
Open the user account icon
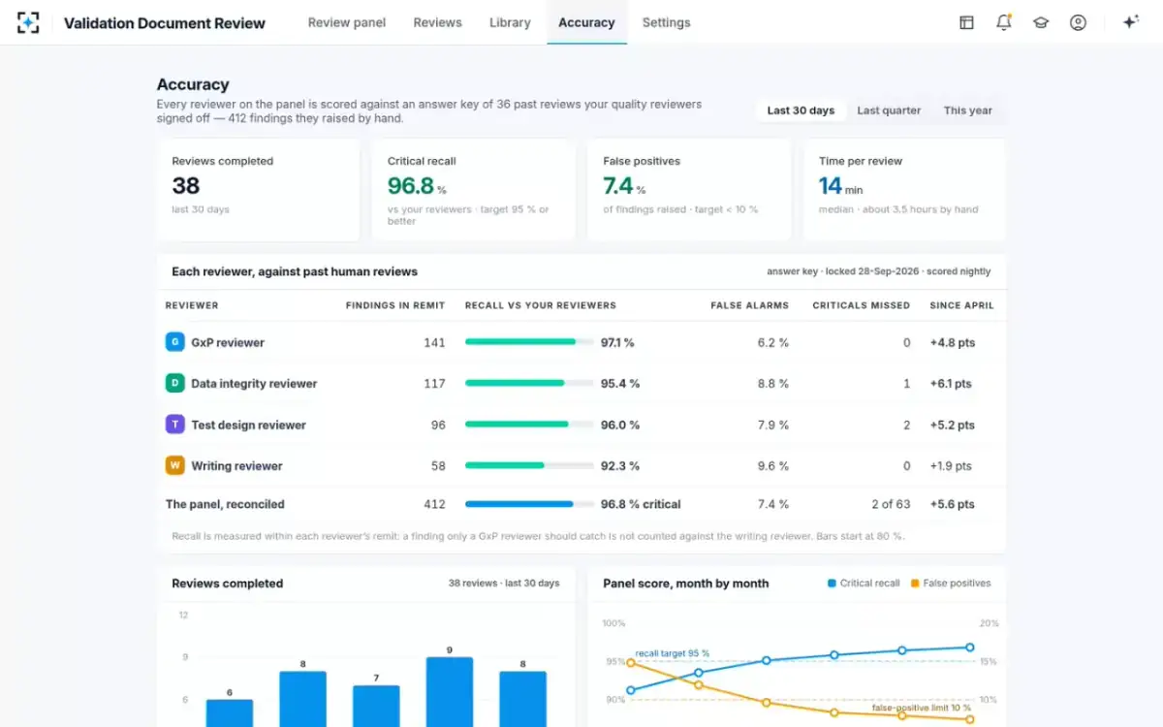1078,22
